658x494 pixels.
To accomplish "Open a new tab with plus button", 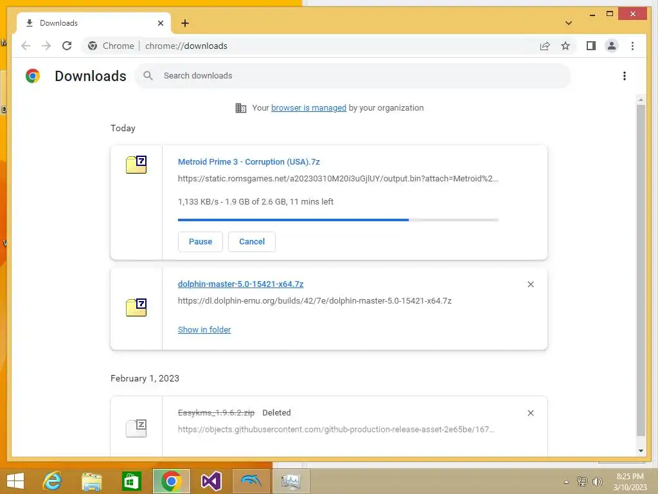I will [185, 23].
